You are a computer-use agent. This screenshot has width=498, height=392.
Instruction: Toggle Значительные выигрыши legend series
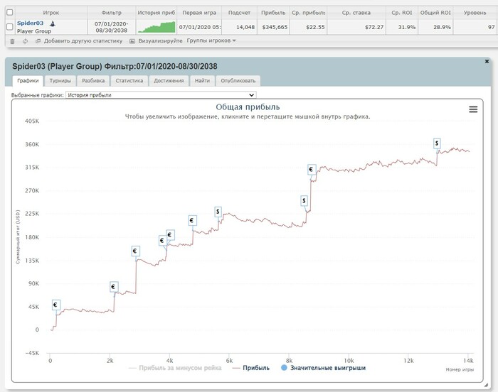pos(323,368)
